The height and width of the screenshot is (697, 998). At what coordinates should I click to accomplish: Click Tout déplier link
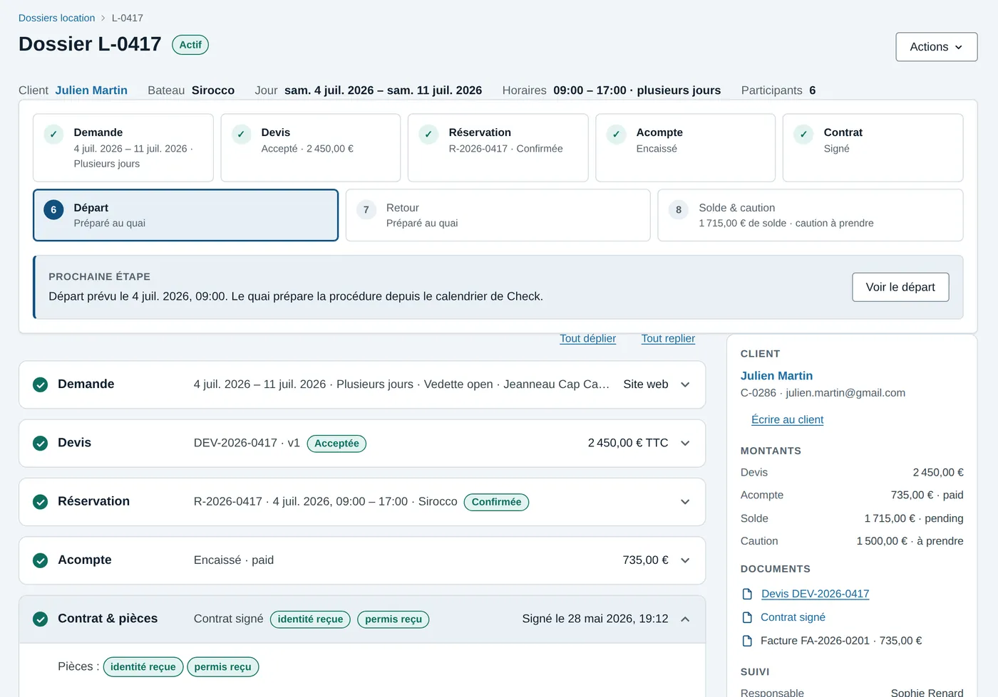click(x=587, y=338)
